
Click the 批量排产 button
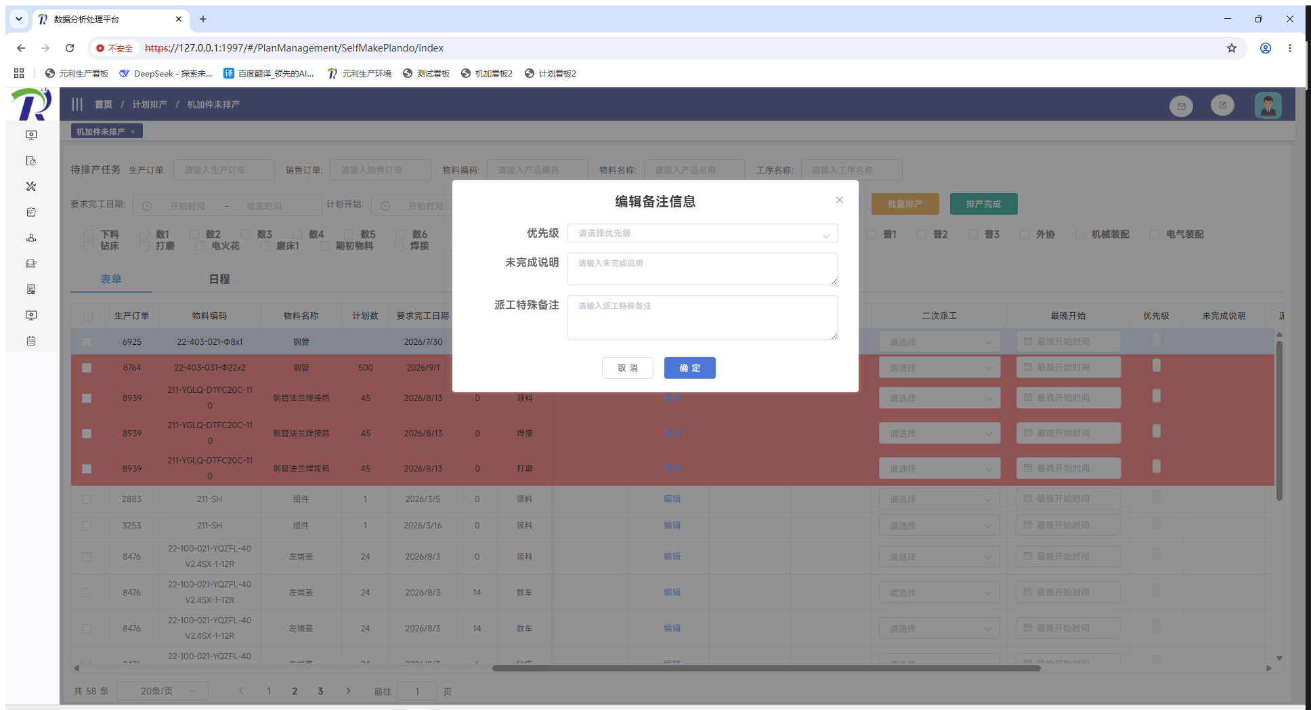click(x=905, y=204)
